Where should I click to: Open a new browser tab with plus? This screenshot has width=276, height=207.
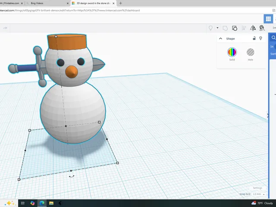tap(121, 3)
